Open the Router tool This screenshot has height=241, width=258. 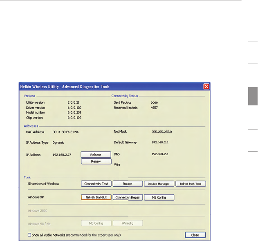(x=128, y=184)
